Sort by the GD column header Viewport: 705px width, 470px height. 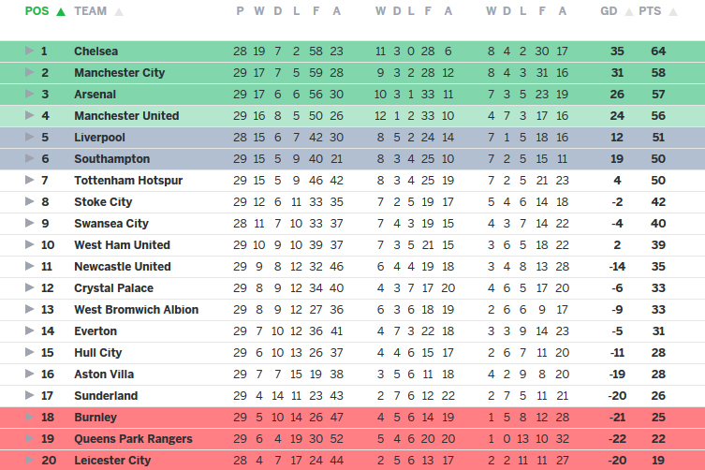[x=609, y=11]
